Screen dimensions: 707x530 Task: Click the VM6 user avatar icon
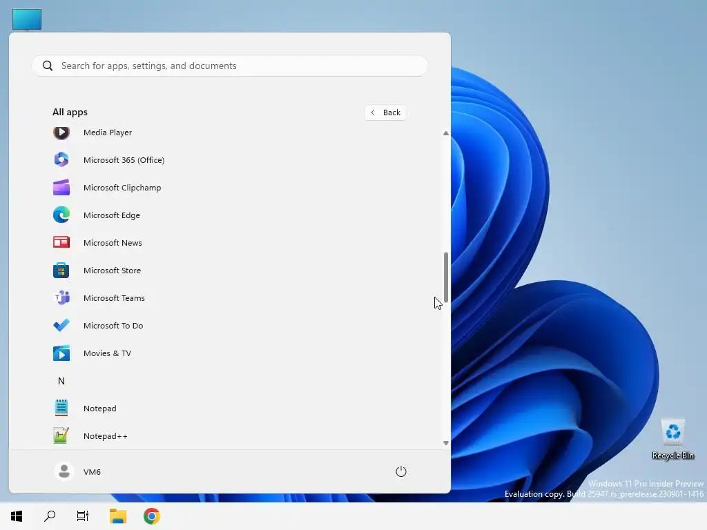pyautogui.click(x=64, y=471)
